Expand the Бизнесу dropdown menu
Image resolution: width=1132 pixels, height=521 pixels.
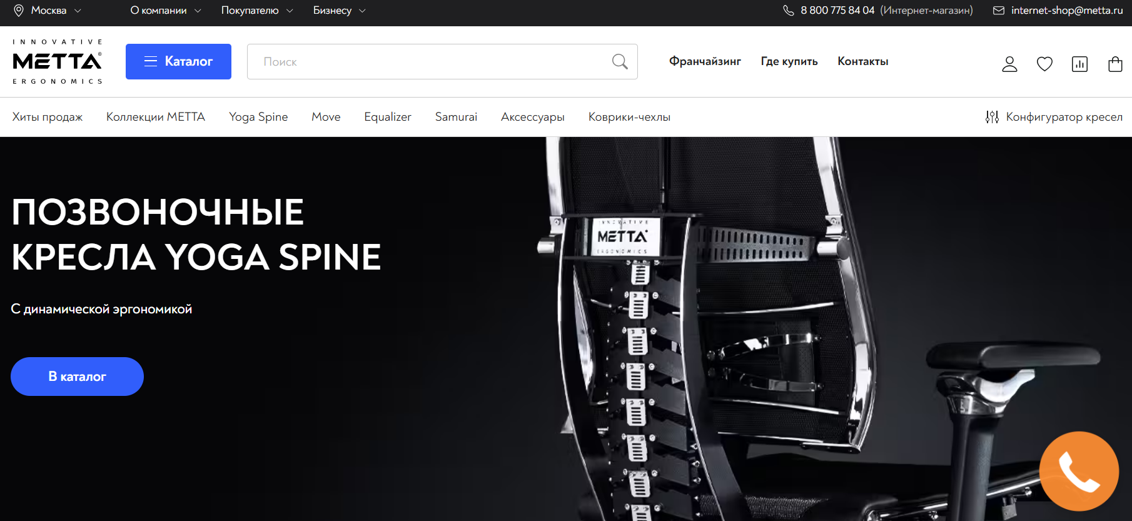pos(339,11)
